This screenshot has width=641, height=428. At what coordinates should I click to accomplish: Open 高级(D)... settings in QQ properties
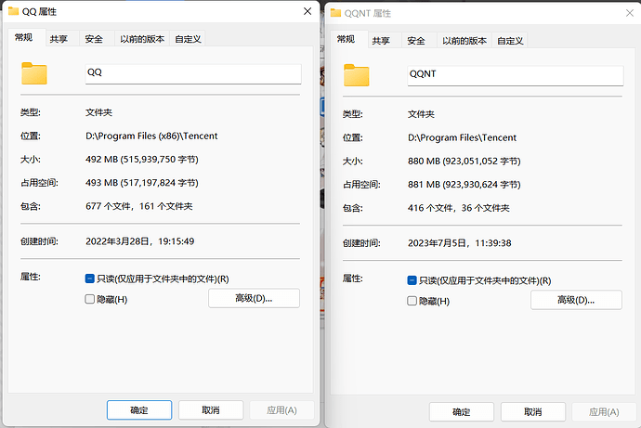254,298
